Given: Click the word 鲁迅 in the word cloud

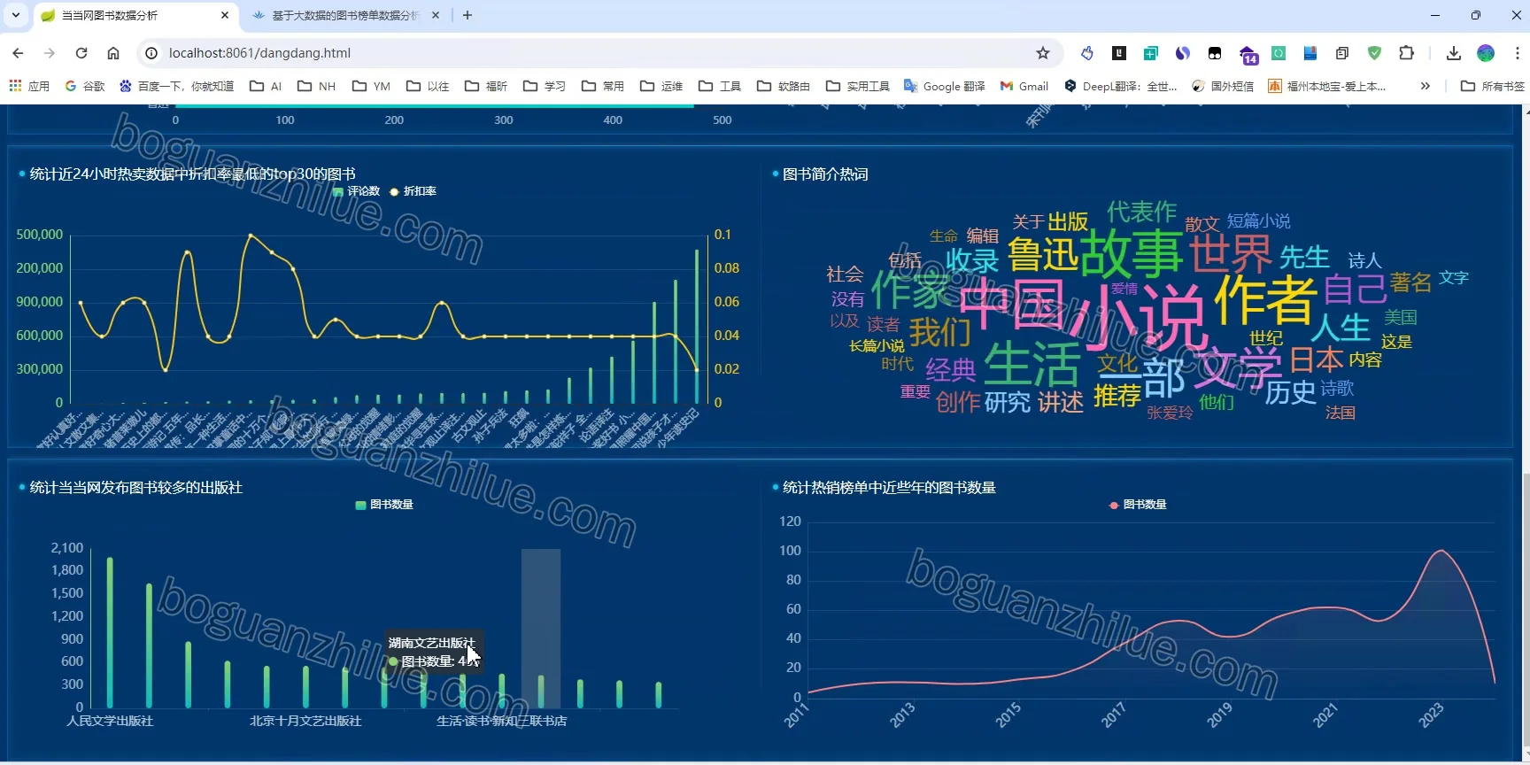Looking at the screenshot, I should coord(1043,255).
